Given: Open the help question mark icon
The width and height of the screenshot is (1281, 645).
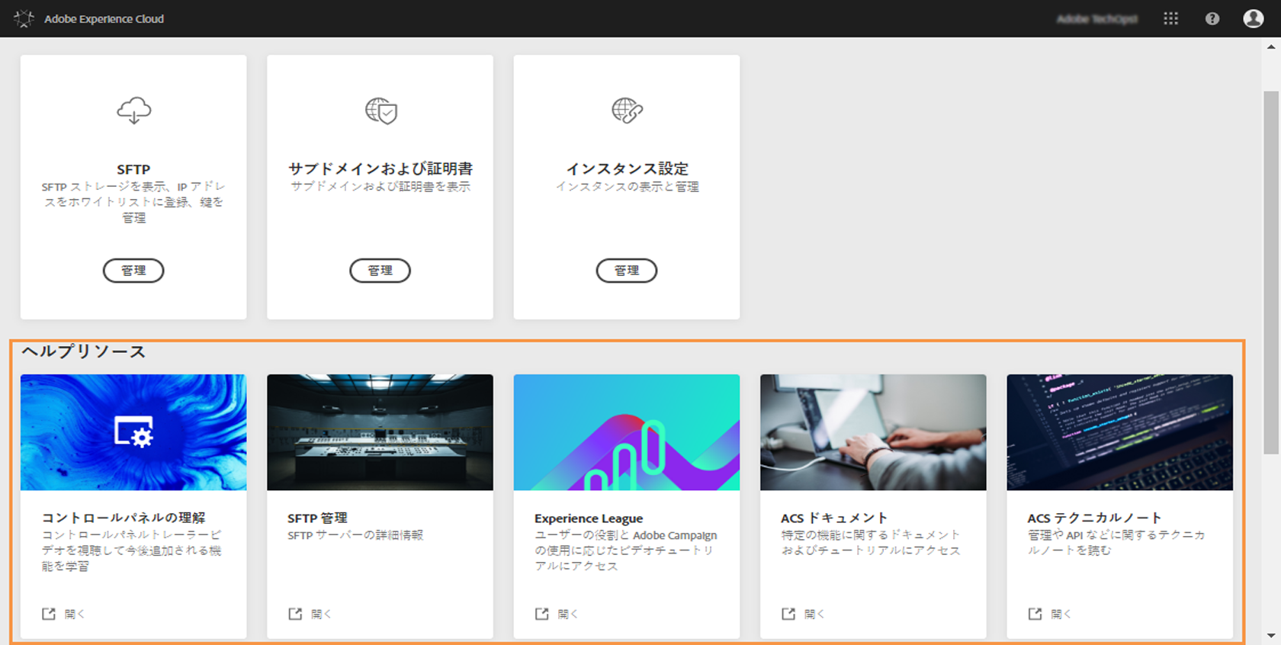Looking at the screenshot, I should [1212, 18].
